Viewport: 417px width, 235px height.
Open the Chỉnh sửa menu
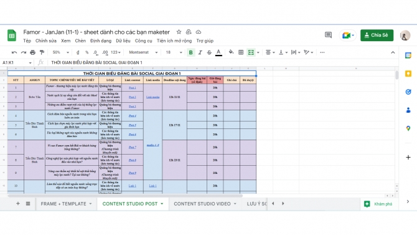[45, 41]
